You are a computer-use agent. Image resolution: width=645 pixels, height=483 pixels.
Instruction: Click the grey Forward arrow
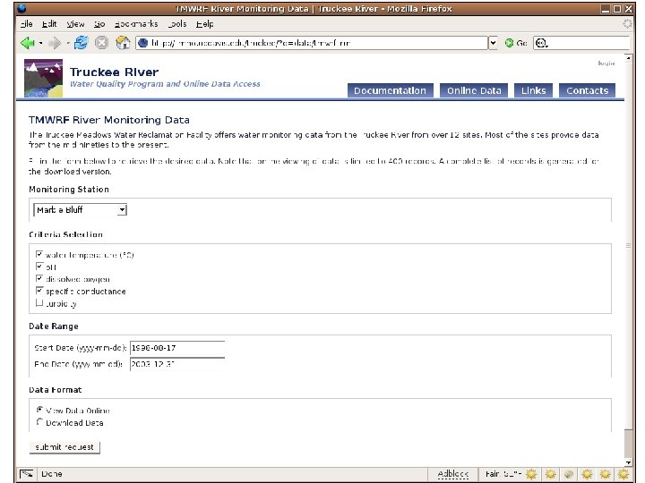point(55,43)
